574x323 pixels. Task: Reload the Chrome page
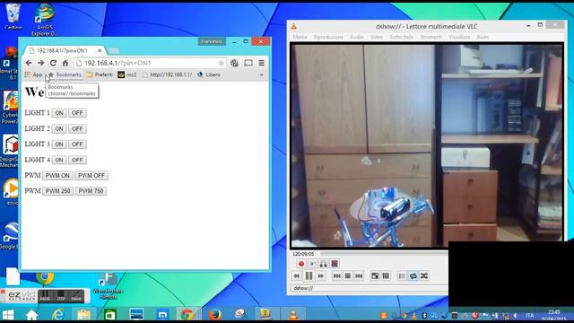[53, 63]
